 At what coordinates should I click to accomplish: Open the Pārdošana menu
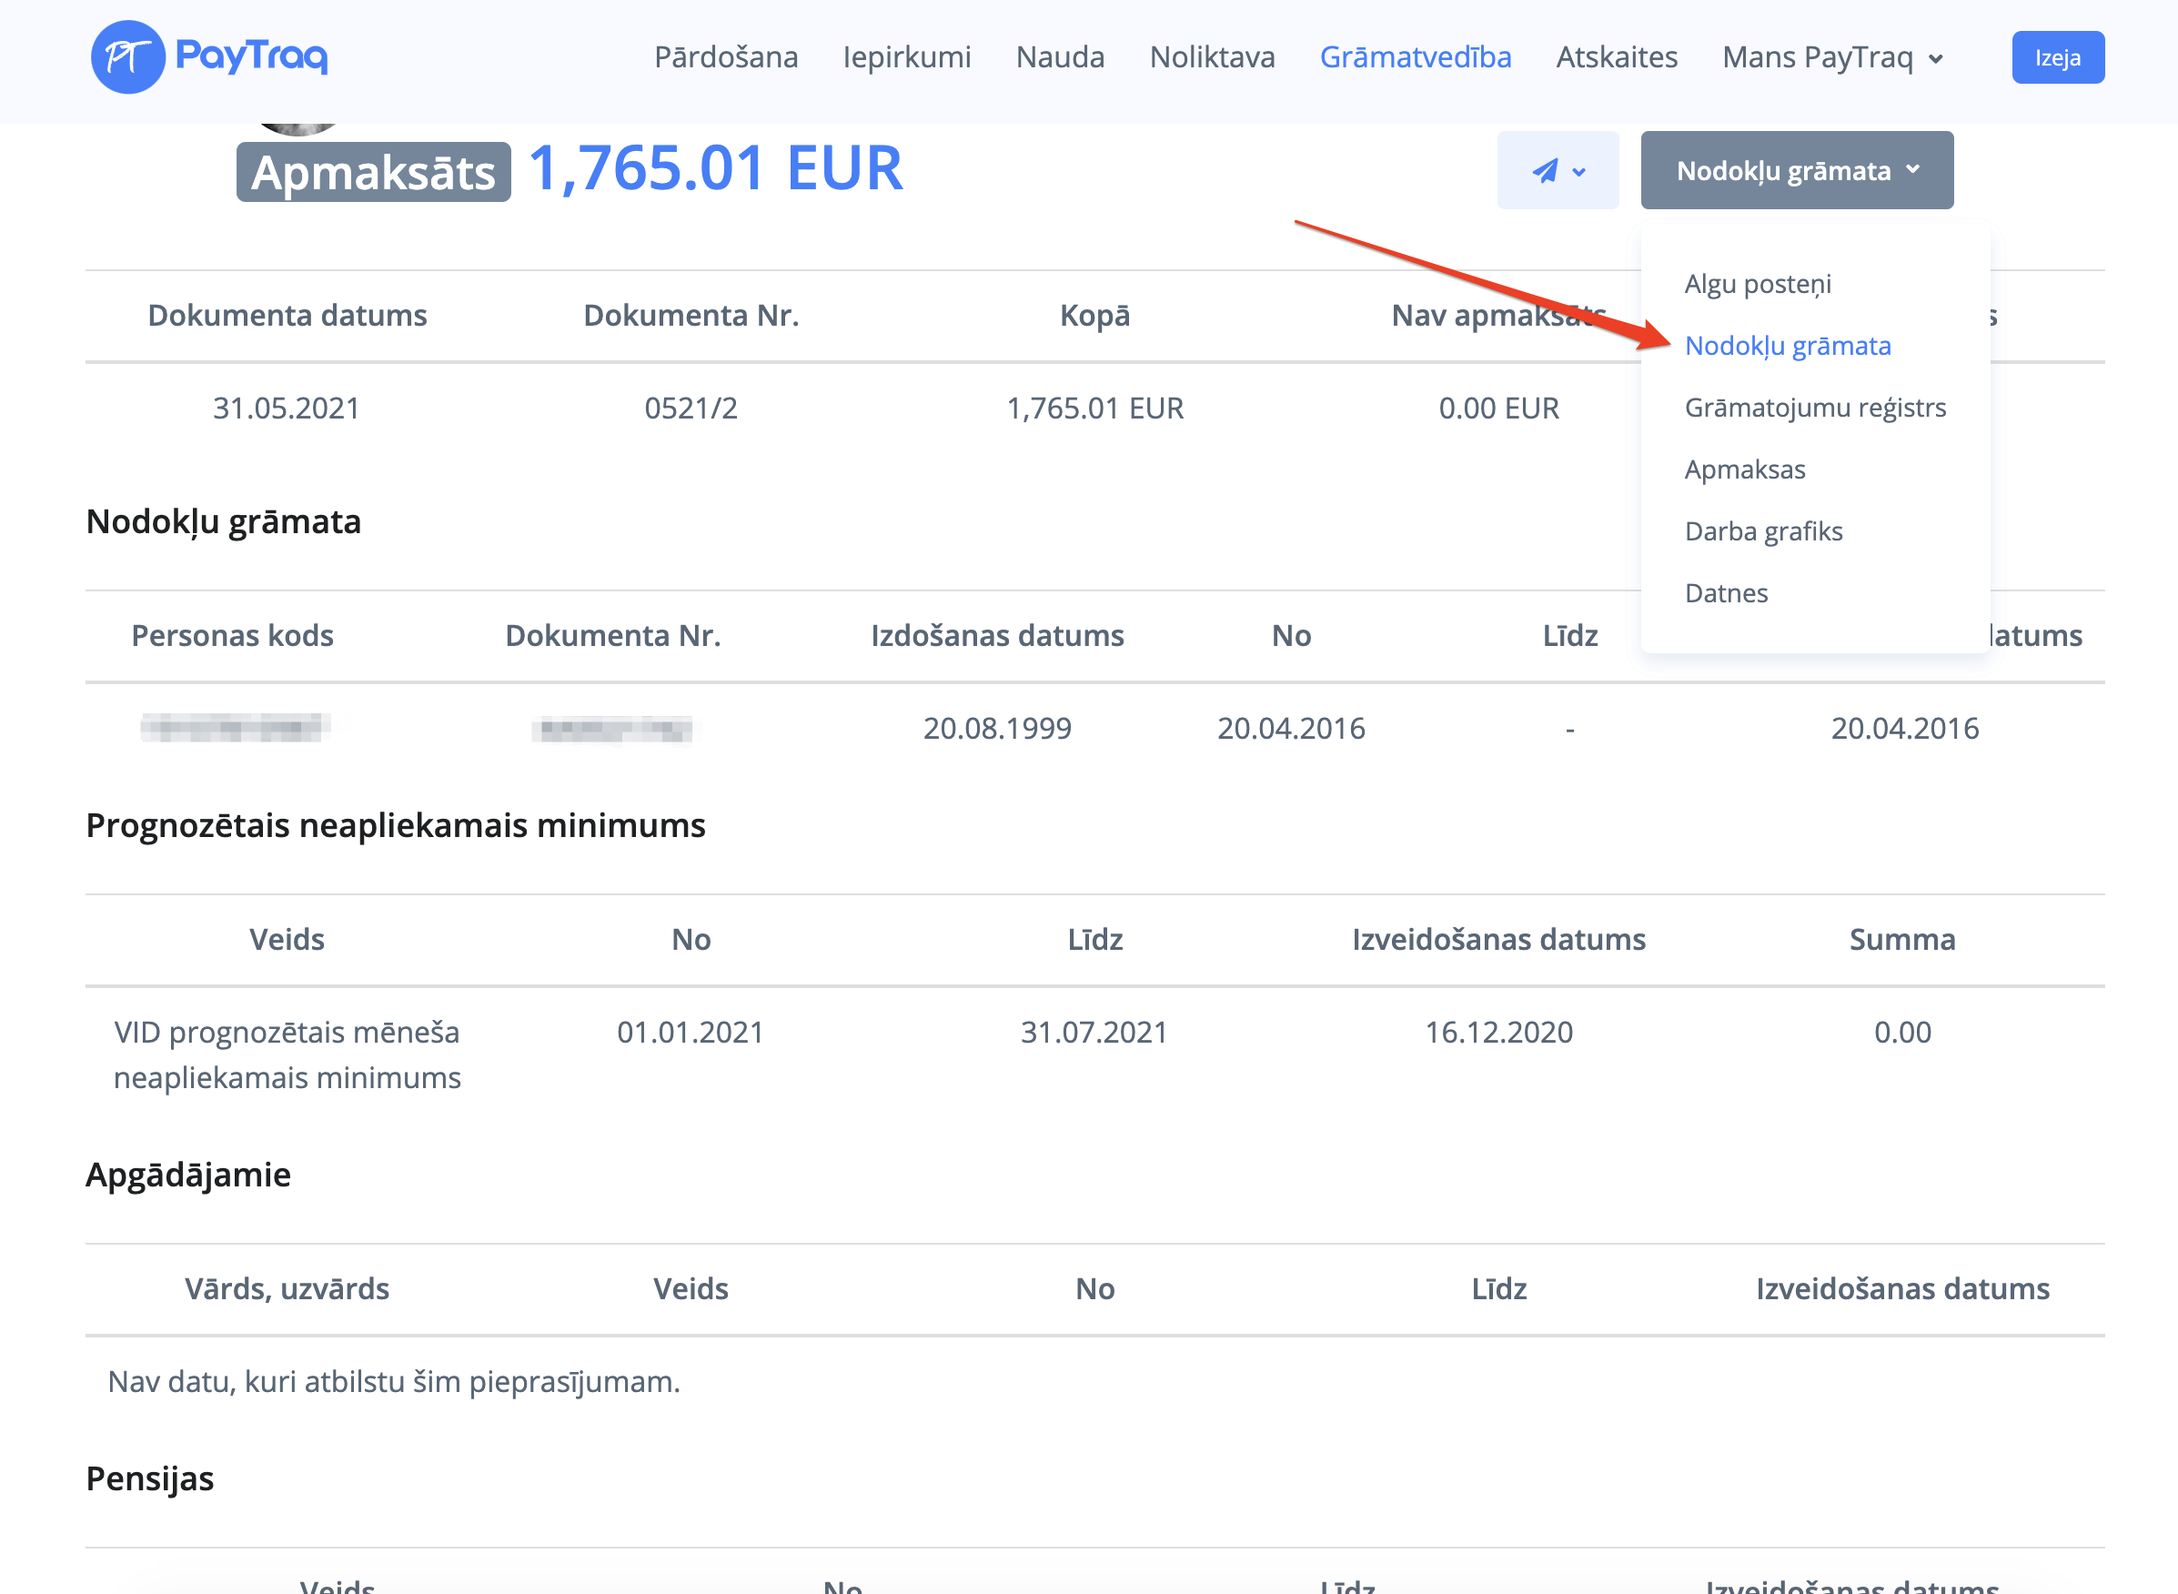[725, 58]
